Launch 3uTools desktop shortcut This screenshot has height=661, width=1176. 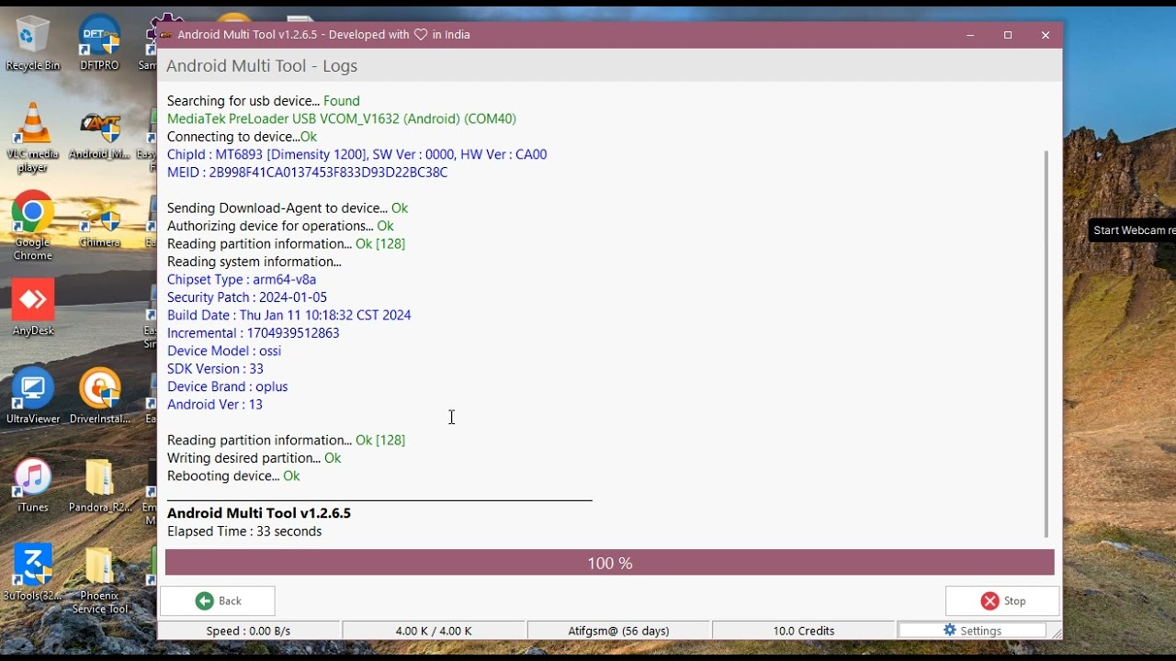(33, 571)
